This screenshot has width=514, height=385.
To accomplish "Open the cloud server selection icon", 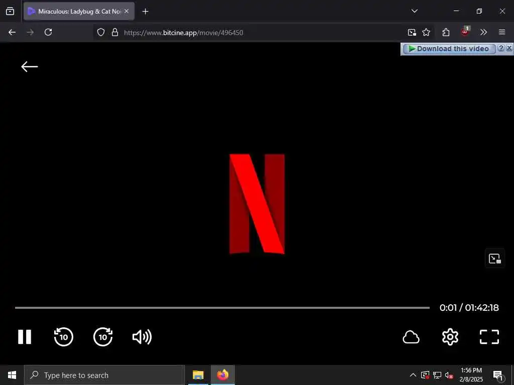I will click(x=411, y=337).
